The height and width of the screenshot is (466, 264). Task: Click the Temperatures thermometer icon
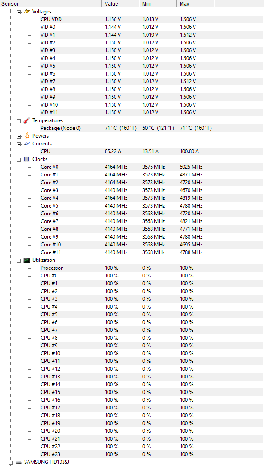[27, 120]
